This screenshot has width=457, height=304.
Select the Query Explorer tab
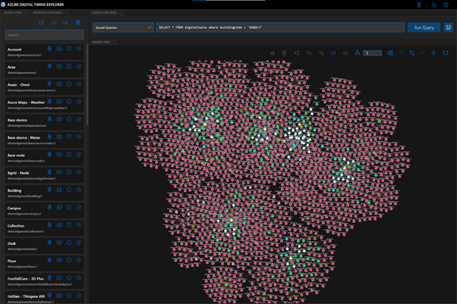coord(104,13)
